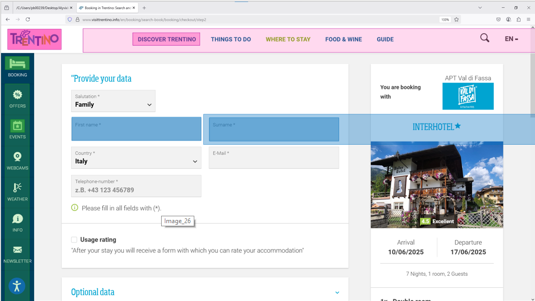Open the Weather sidebar icon

[17, 188]
